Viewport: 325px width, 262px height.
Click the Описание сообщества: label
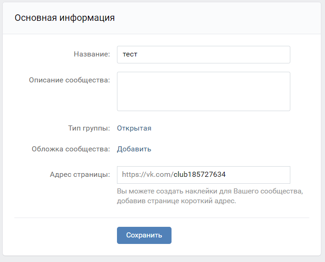[x=69, y=80]
